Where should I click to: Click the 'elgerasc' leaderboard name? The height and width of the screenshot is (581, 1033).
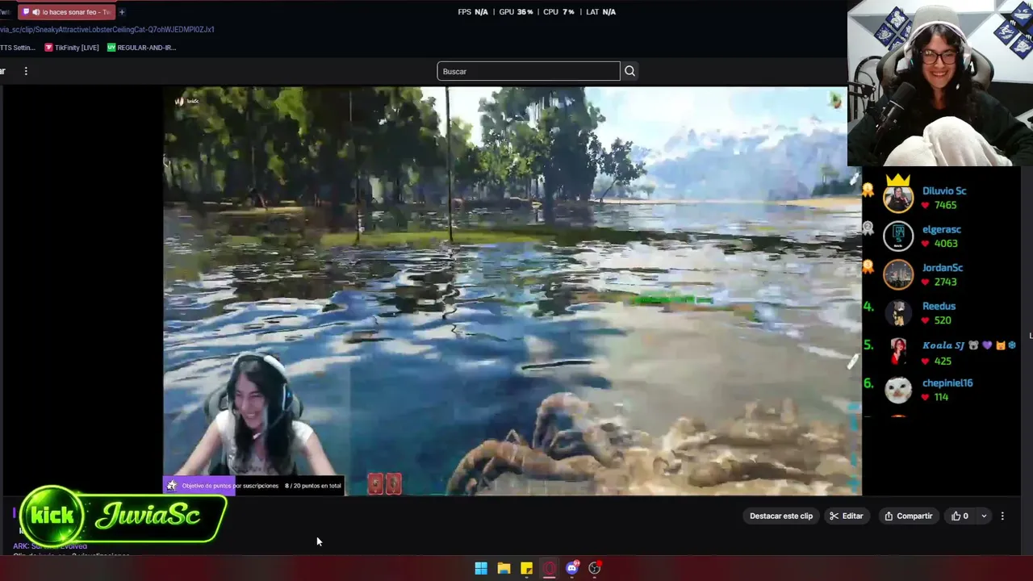[942, 230]
